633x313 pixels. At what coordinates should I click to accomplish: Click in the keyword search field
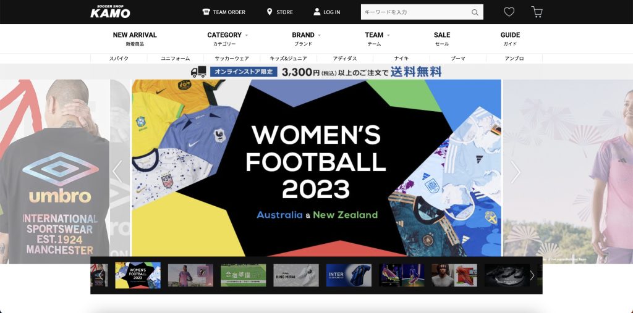[x=414, y=12]
